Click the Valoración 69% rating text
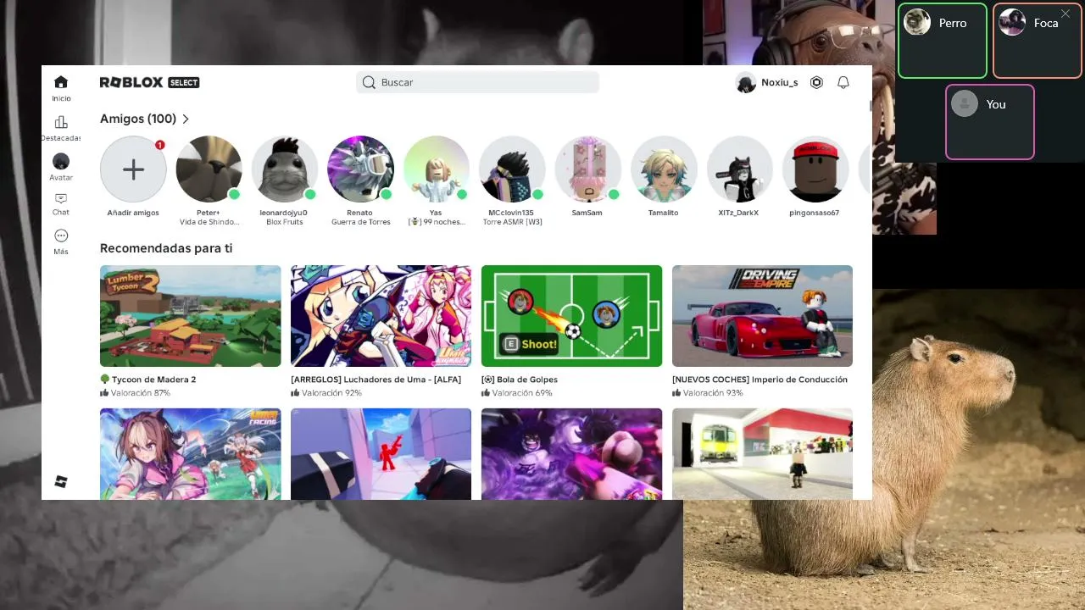 point(522,393)
